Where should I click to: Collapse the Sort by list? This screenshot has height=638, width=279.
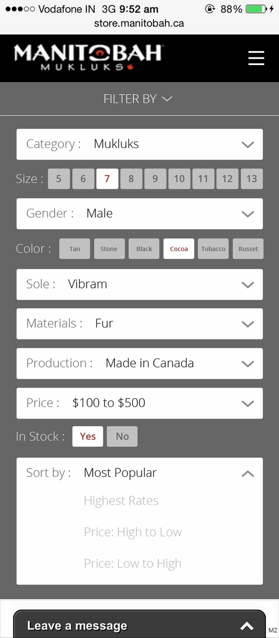[248, 473]
